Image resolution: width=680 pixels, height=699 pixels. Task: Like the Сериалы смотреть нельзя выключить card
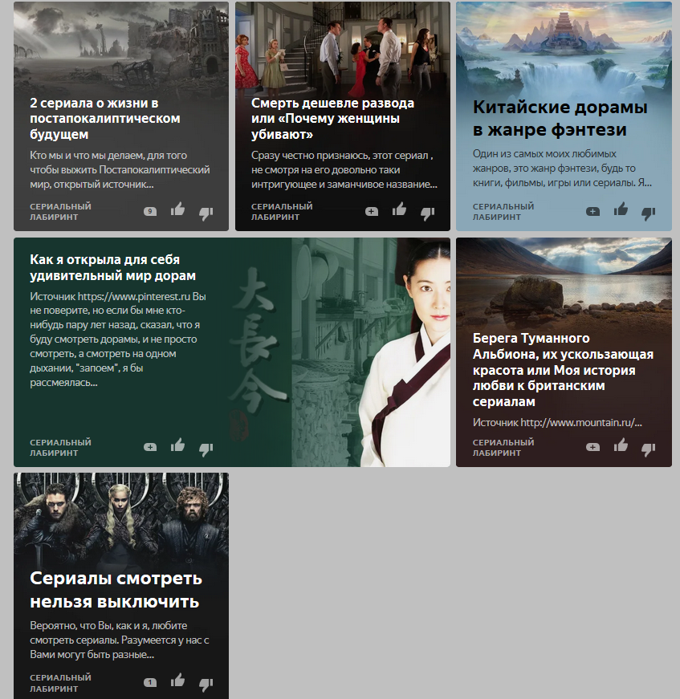coord(177,681)
